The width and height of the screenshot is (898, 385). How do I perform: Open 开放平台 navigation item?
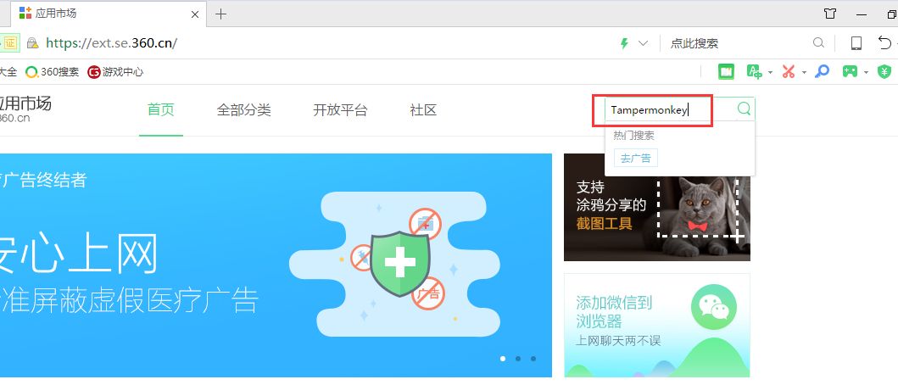click(340, 110)
